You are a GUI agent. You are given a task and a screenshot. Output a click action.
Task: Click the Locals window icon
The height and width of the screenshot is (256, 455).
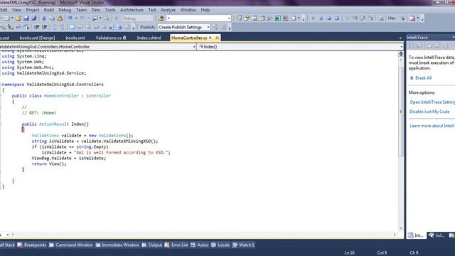(x=213, y=245)
